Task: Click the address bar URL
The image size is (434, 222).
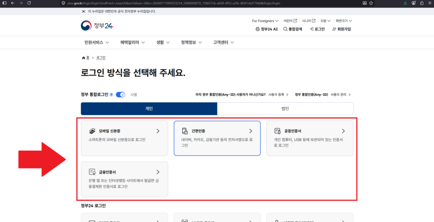Action: click(x=174, y=3)
